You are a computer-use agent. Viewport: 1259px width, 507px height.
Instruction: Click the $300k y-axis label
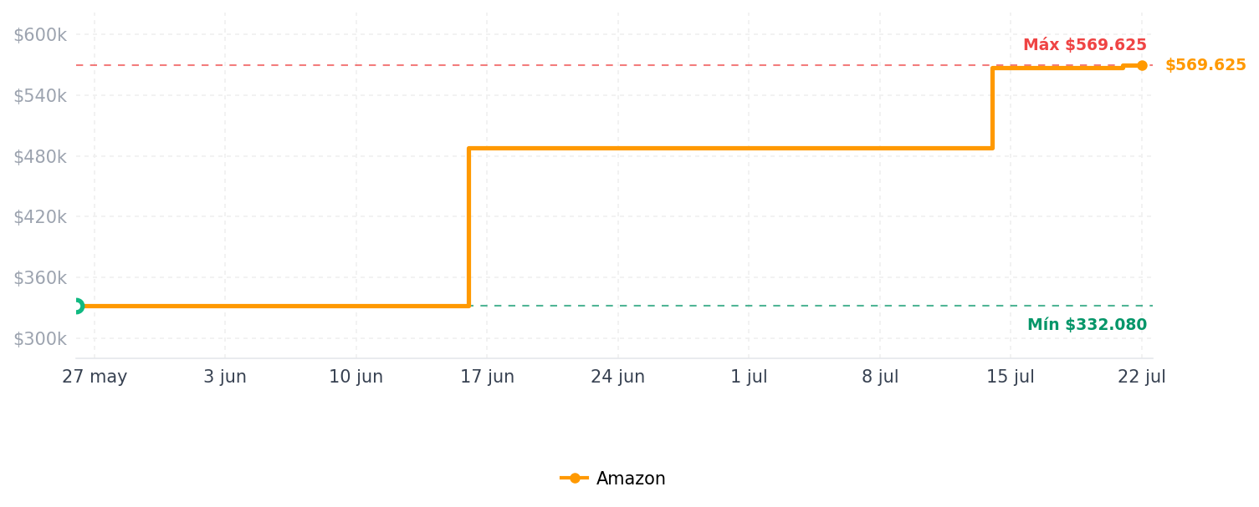point(40,338)
